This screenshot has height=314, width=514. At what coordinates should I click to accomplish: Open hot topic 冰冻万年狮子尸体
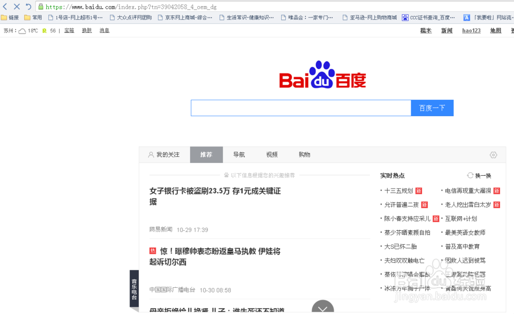click(408, 288)
